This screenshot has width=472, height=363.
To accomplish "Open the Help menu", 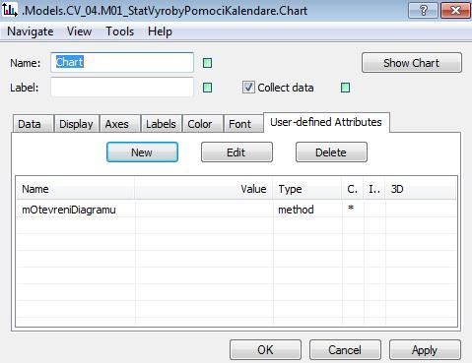I will click(x=160, y=31).
